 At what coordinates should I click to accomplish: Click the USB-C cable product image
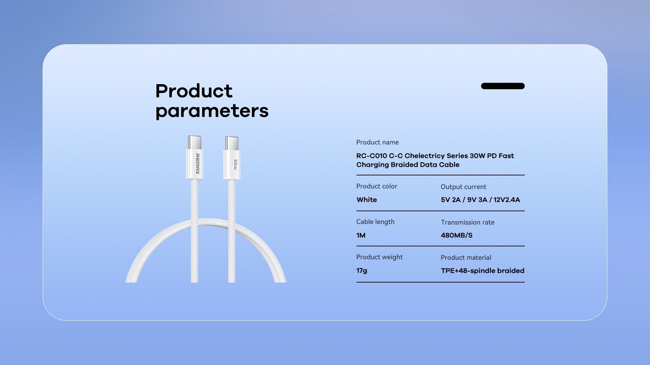206,209
